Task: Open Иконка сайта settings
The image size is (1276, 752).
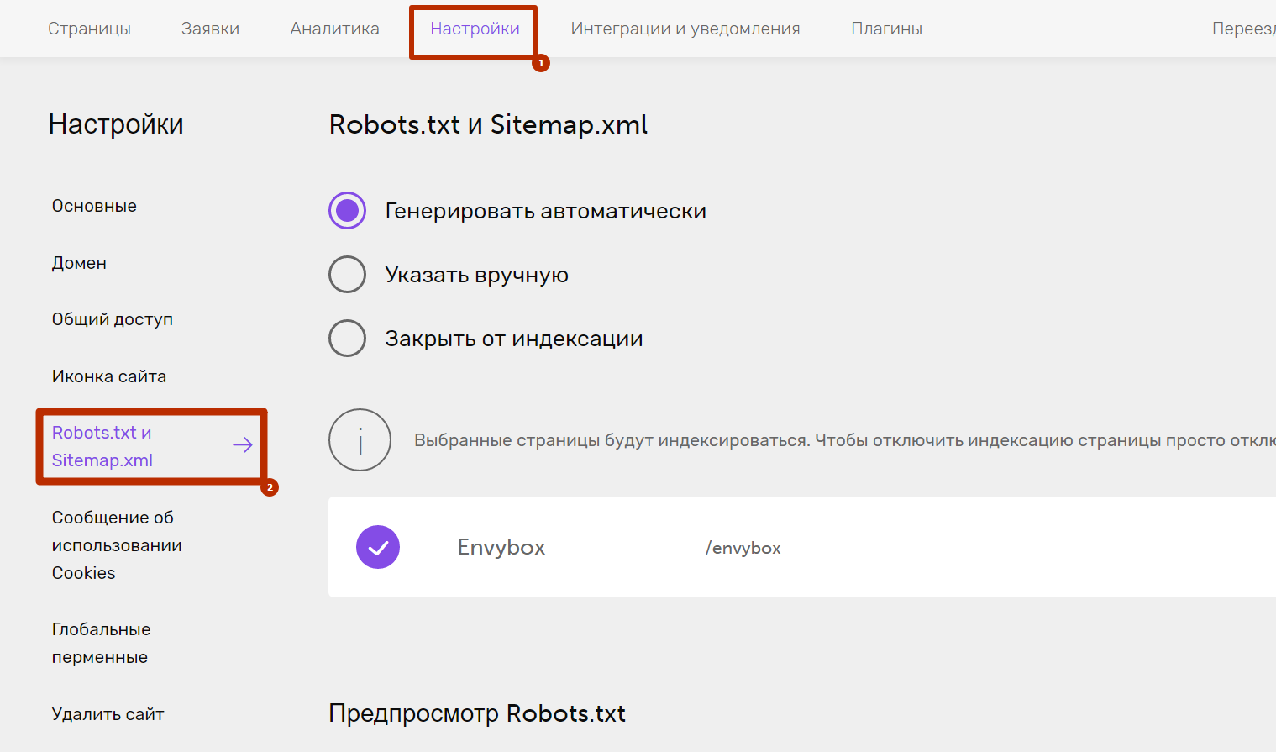Action: click(x=109, y=376)
